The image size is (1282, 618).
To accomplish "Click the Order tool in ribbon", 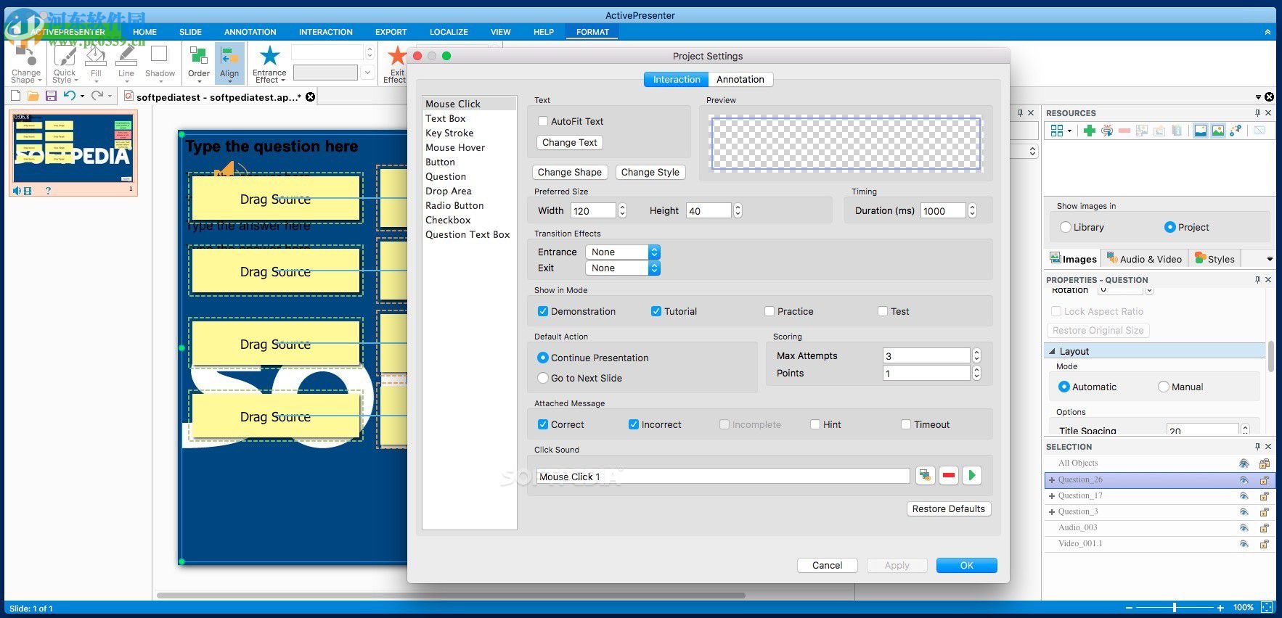I will click(198, 62).
